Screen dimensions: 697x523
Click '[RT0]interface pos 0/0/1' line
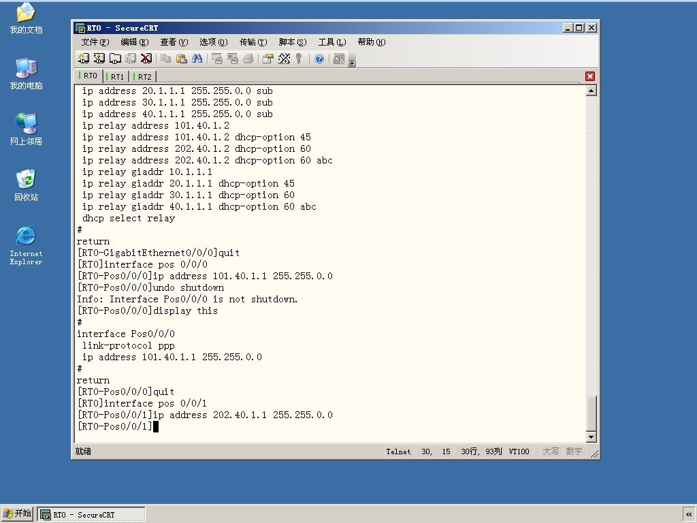pos(142,403)
